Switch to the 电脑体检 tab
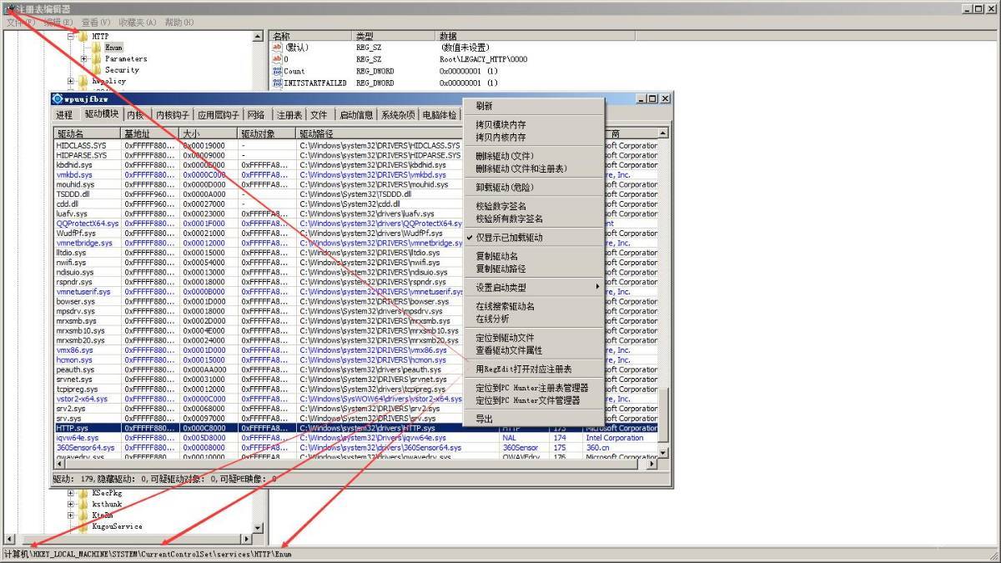 [x=440, y=114]
